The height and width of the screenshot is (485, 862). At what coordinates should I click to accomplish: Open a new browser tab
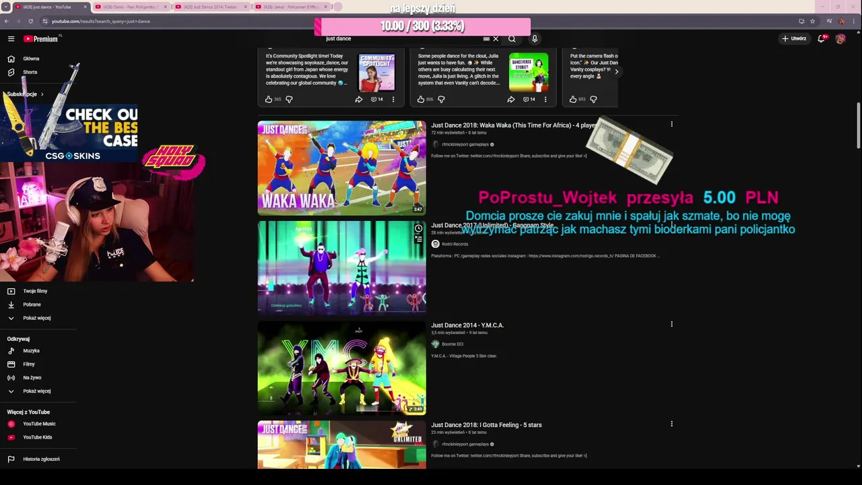coord(337,7)
